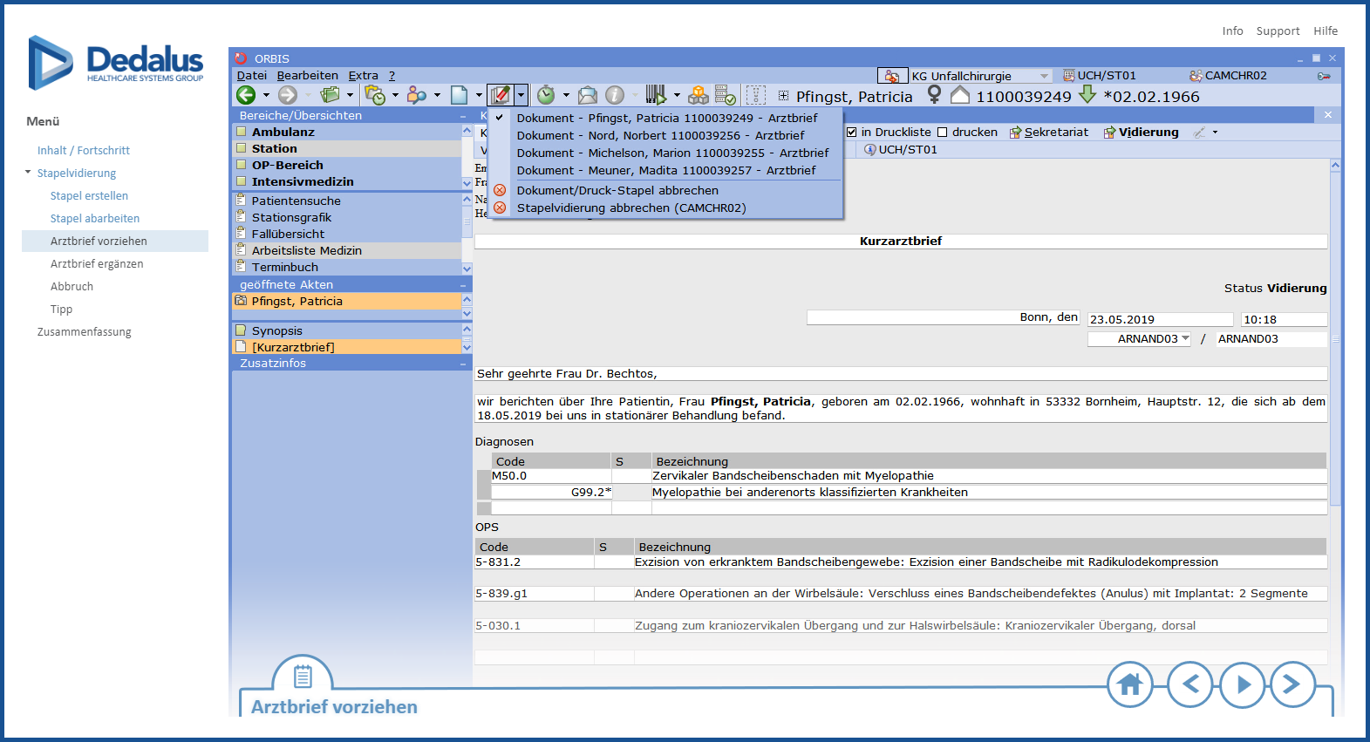Expand the ARNAND03 author dropdown
The height and width of the screenshot is (742, 1370).
pyautogui.click(x=1185, y=339)
